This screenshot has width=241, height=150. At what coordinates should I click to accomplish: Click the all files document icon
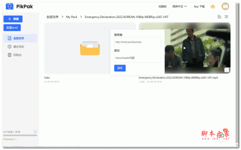[x=10, y=38]
